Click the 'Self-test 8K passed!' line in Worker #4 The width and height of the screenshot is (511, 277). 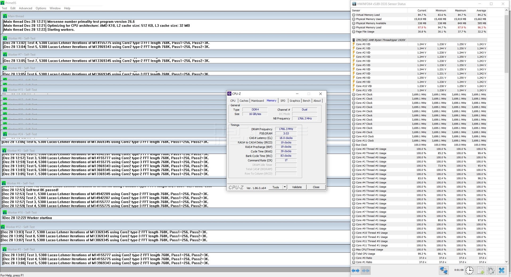[x=30, y=190]
